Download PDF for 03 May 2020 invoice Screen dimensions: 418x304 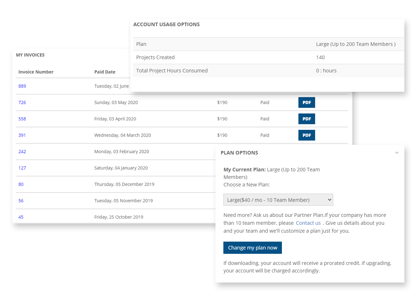307,103
